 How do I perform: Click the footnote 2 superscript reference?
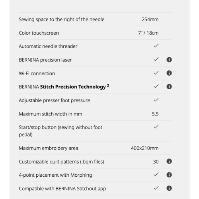(x=108, y=85)
